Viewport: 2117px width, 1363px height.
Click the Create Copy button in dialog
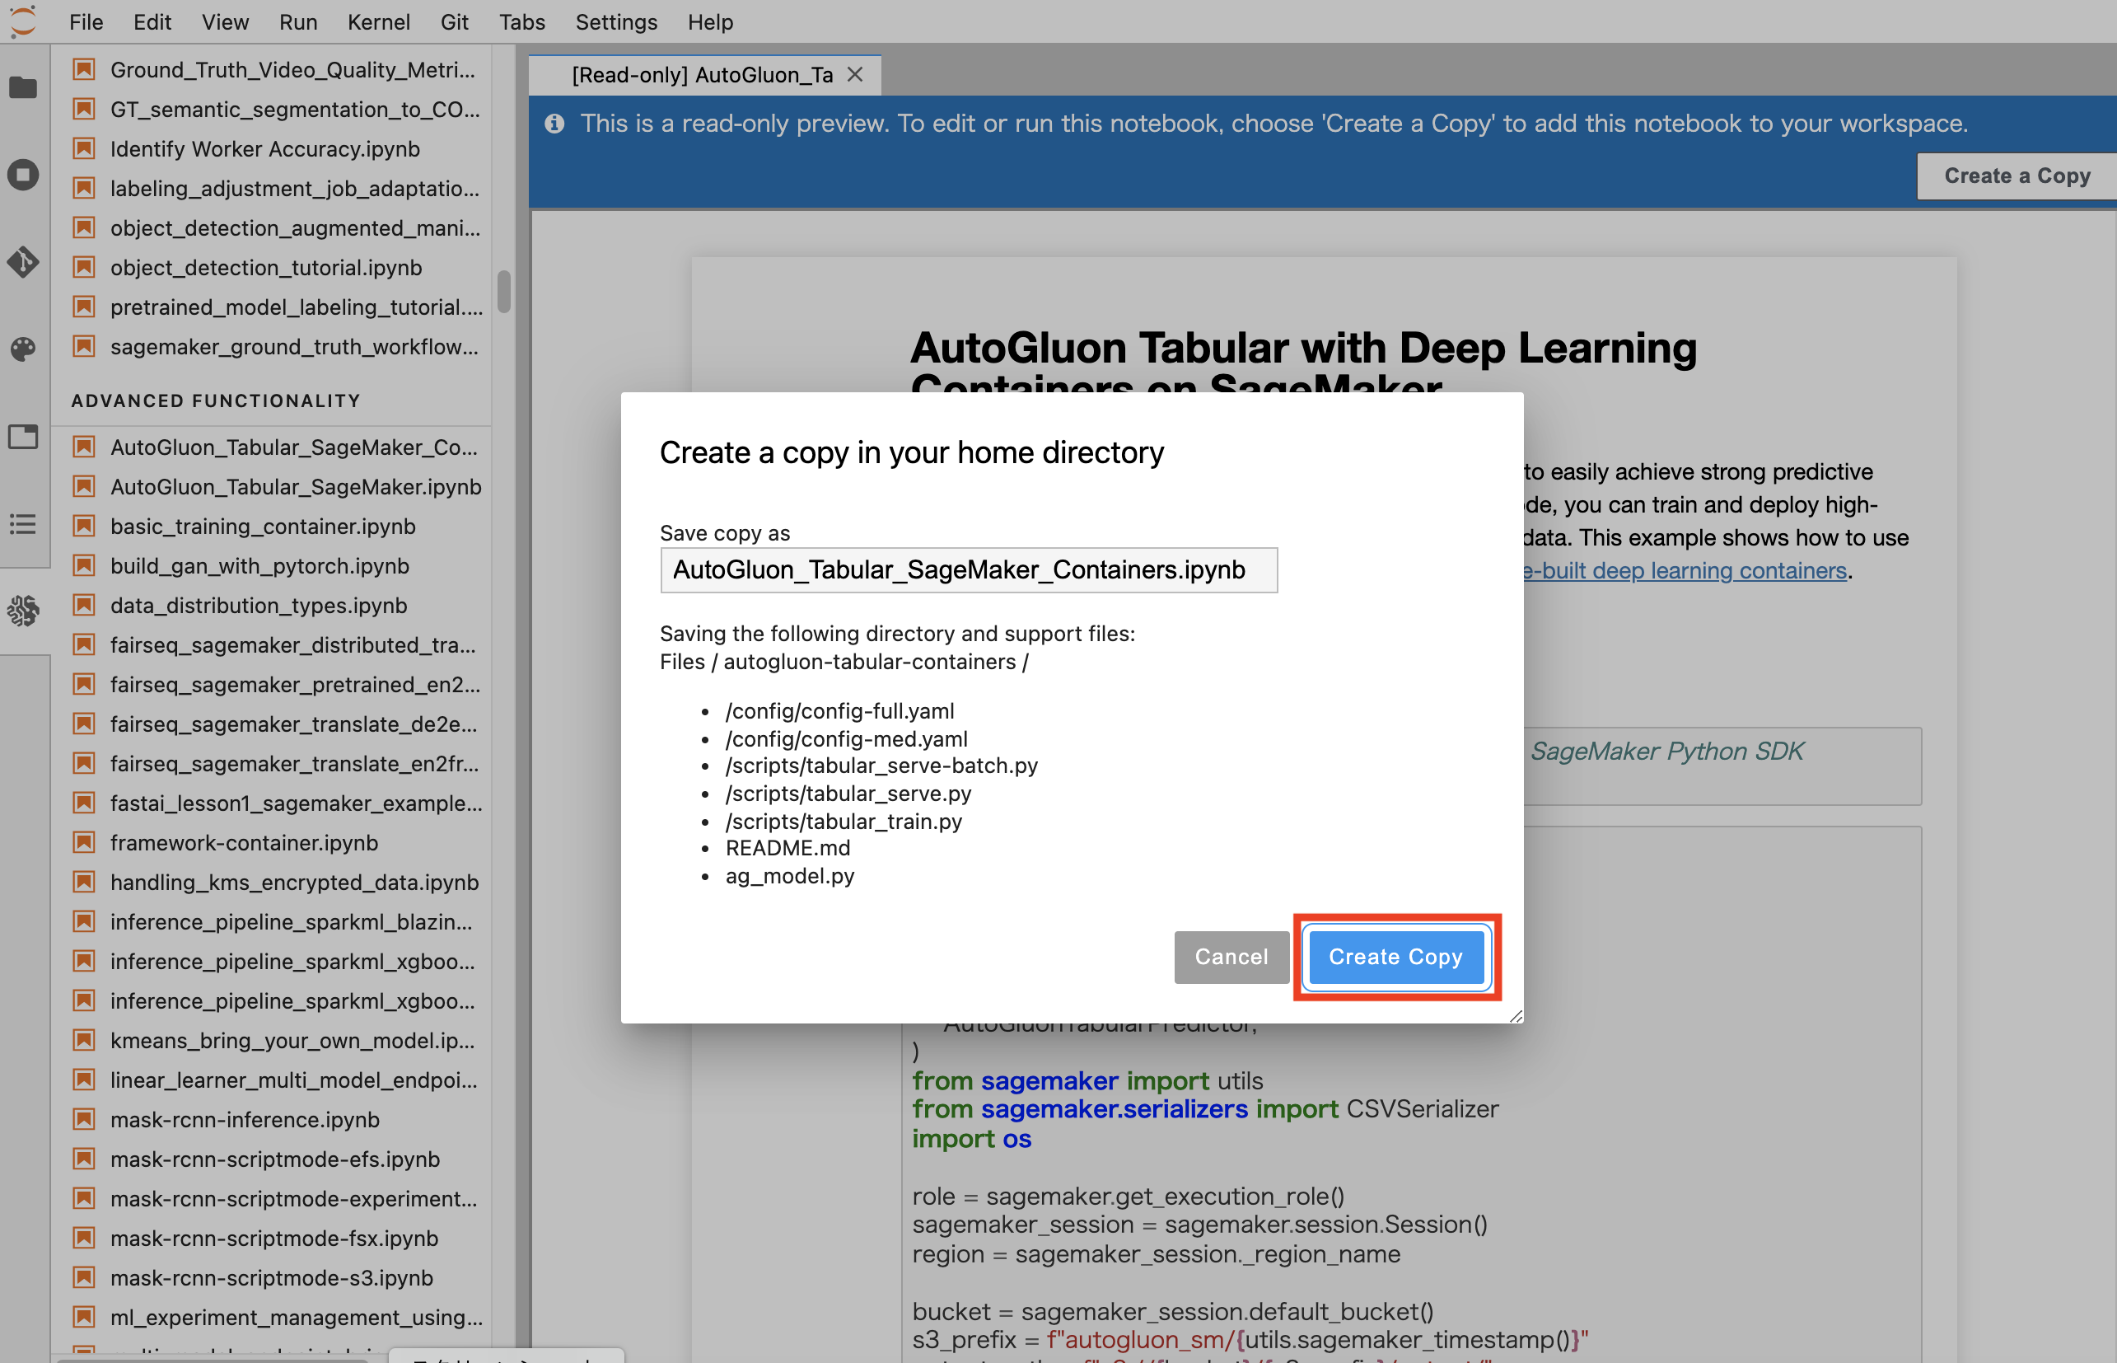pyautogui.click(x=1395, y=957)
